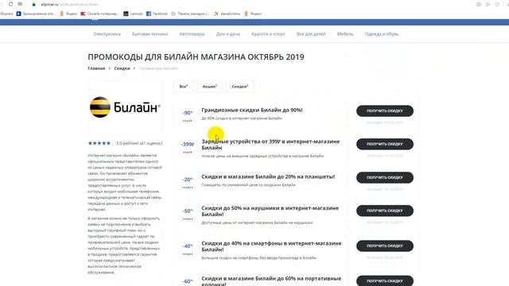Click the green padlock security icon

click(33, 5)
